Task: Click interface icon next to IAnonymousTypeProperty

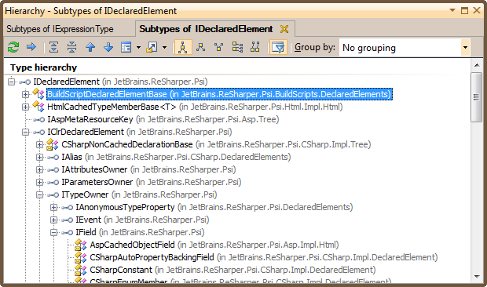Action: 67,208
